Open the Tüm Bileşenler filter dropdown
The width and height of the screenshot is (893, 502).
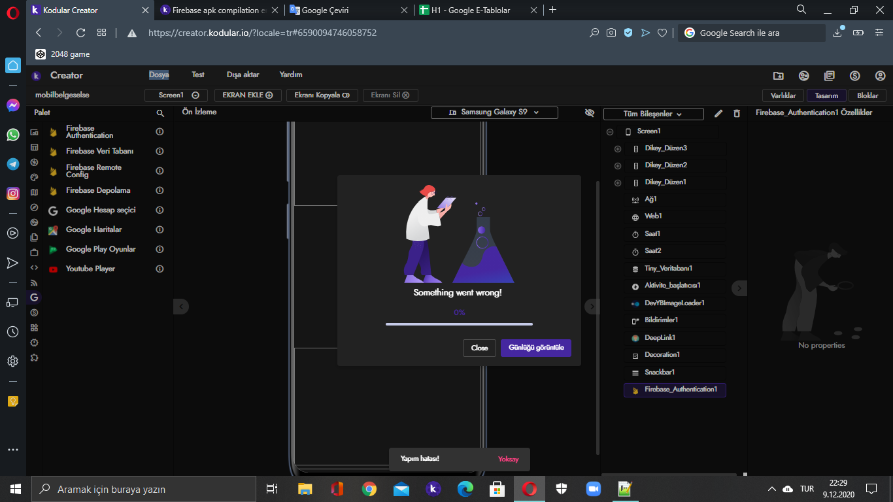654,114
